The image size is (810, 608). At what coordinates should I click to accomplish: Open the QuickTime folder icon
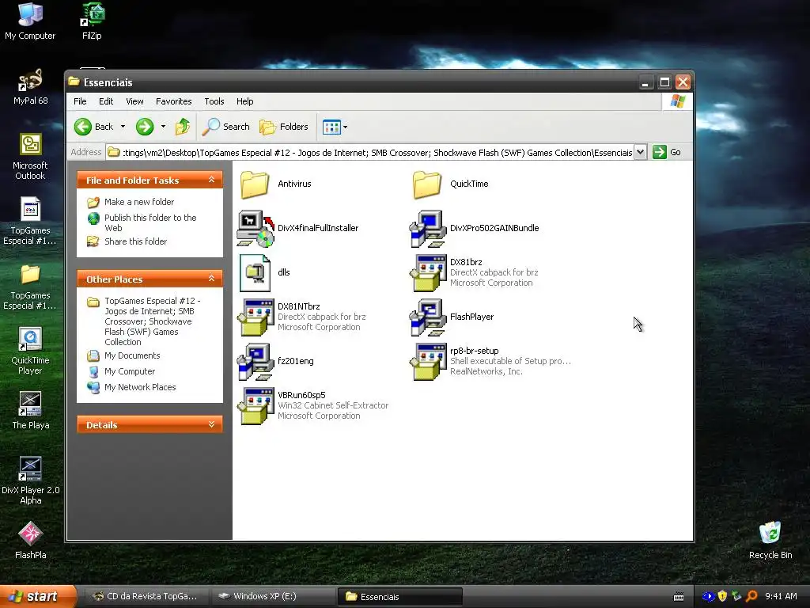coord(427,184)
